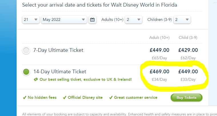Open the arrival day dropdown showing 21
The height and width of the screenshot is (116, 217).
31,20
